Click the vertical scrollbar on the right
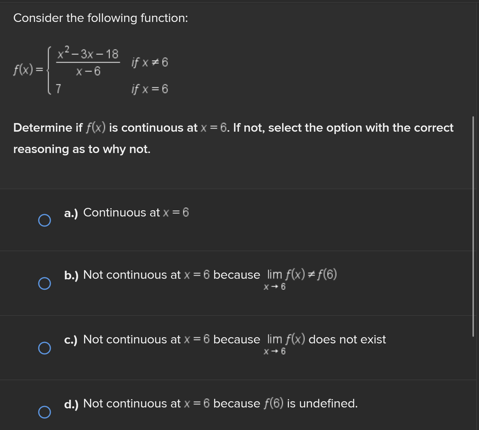479x430 pixels. point(473,227)
